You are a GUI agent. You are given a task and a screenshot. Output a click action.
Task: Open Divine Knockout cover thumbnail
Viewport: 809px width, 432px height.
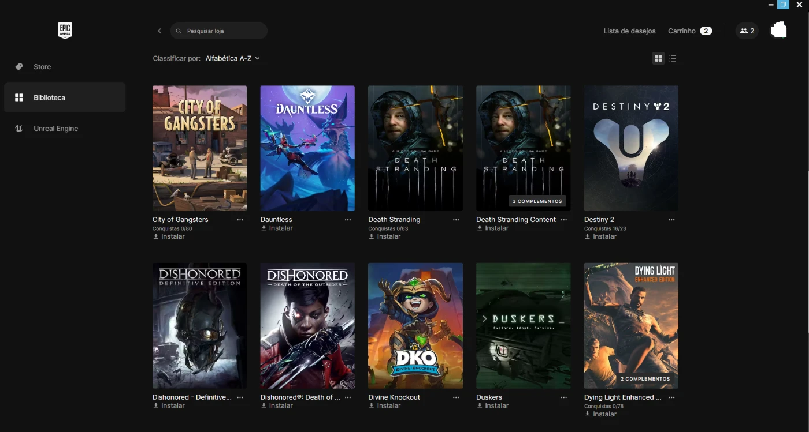[x=415, y=326]
